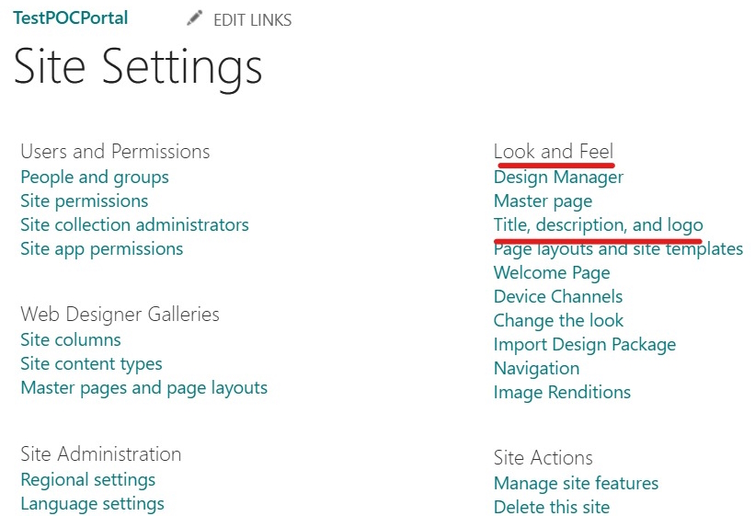Open the Navigation settings link

(x=536, y=368)
